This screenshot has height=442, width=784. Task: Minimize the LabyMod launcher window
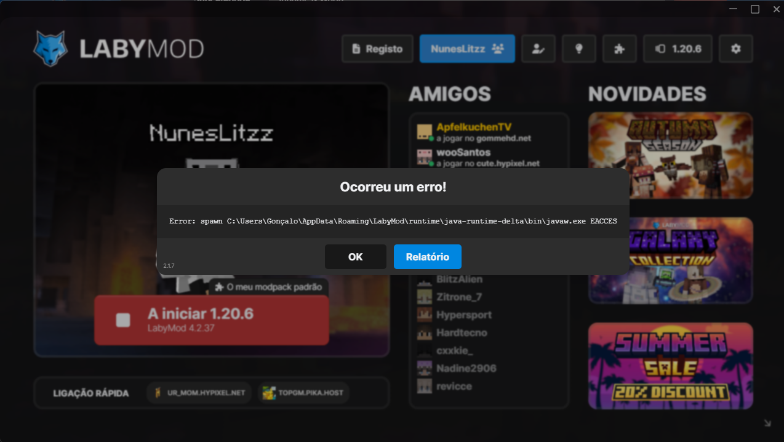click(x=734, y=9)
